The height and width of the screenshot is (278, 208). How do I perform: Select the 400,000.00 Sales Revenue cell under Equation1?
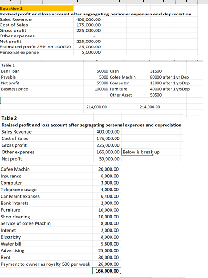coord(88,19)
